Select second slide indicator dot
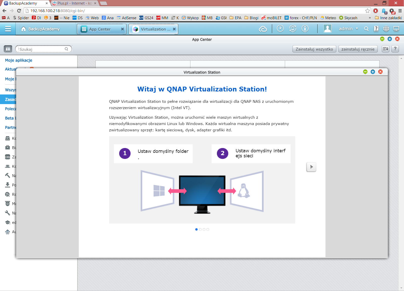The width and height of the screenshot is (404, 291). 200,229
